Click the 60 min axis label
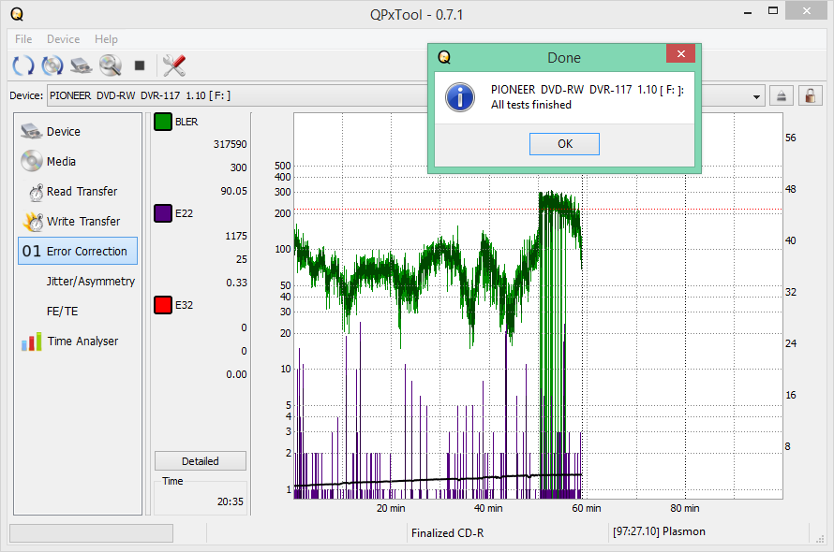 [586, 508]
